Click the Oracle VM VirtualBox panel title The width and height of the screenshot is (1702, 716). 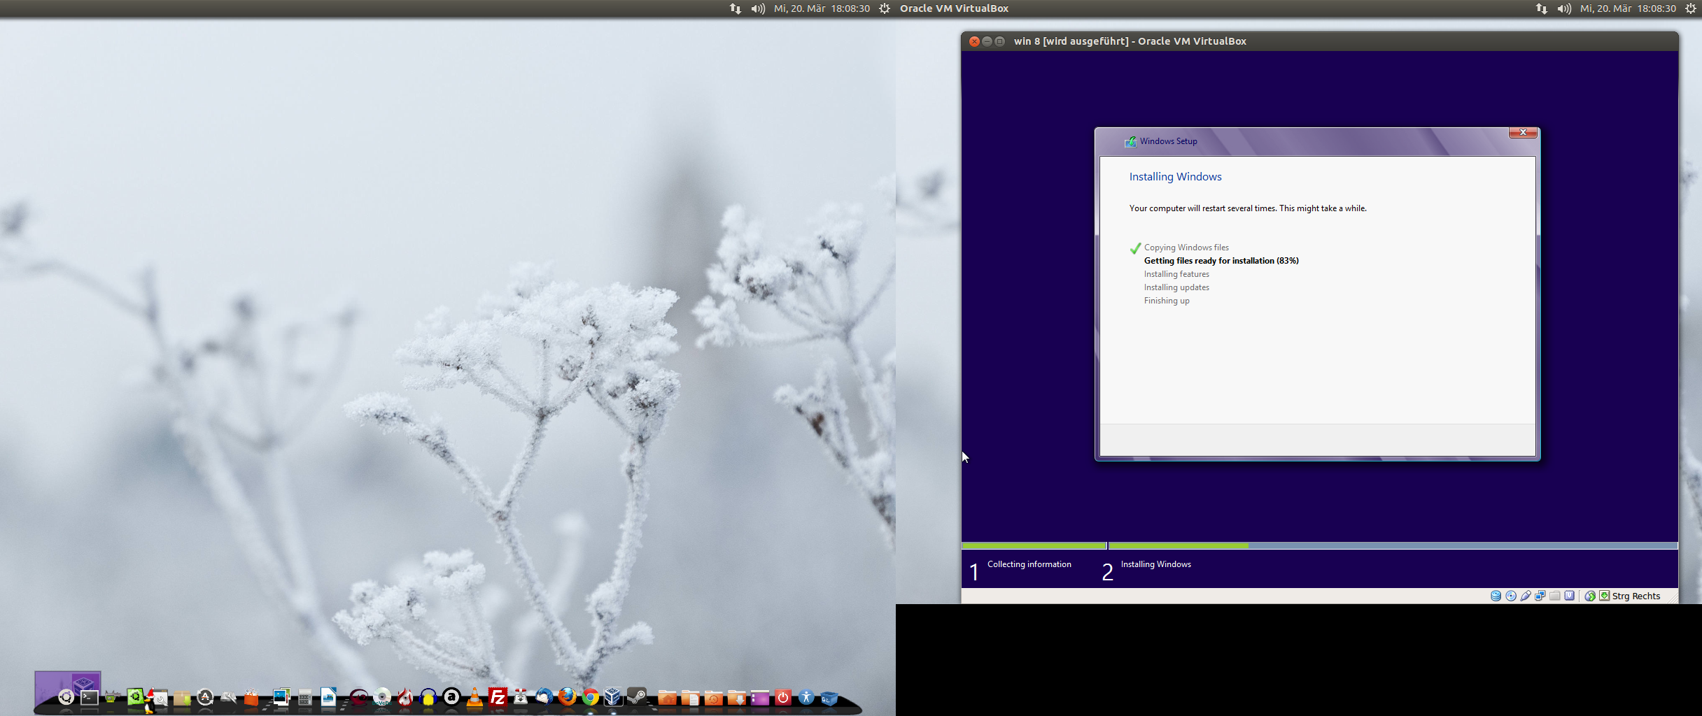pos(954,8)
